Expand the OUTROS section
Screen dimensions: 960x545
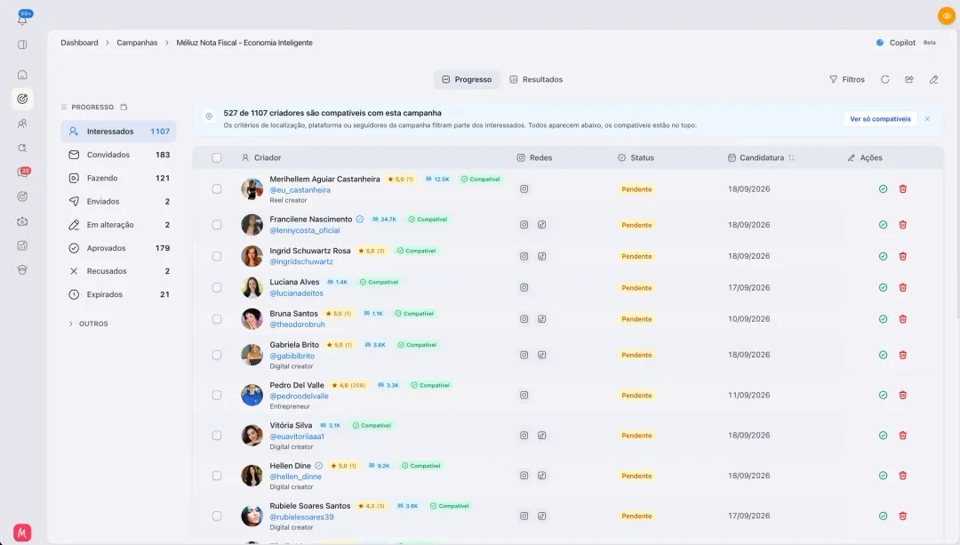tap(88, 324)
